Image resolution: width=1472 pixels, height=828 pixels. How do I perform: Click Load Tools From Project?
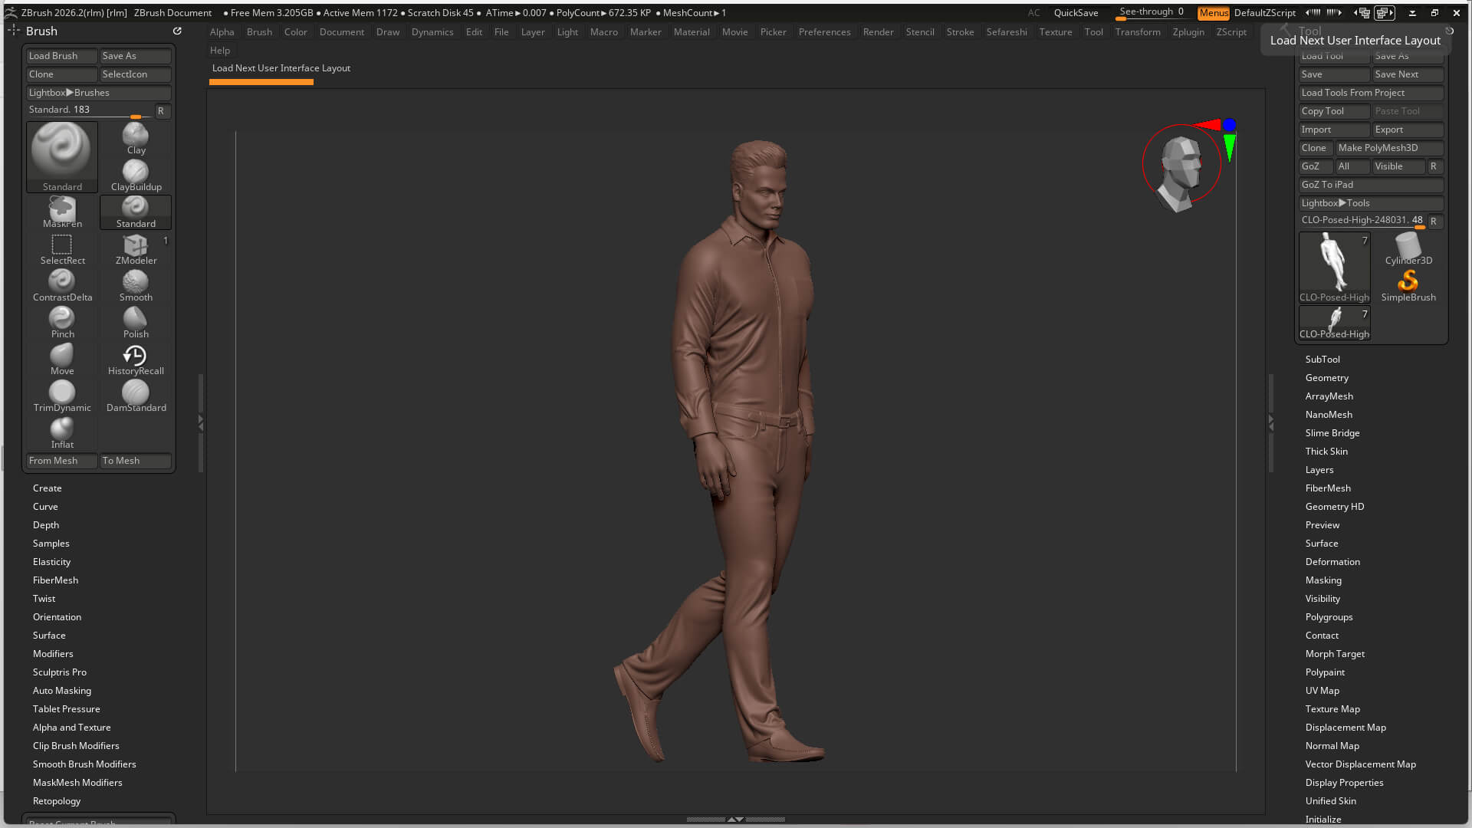[1372, 93]
